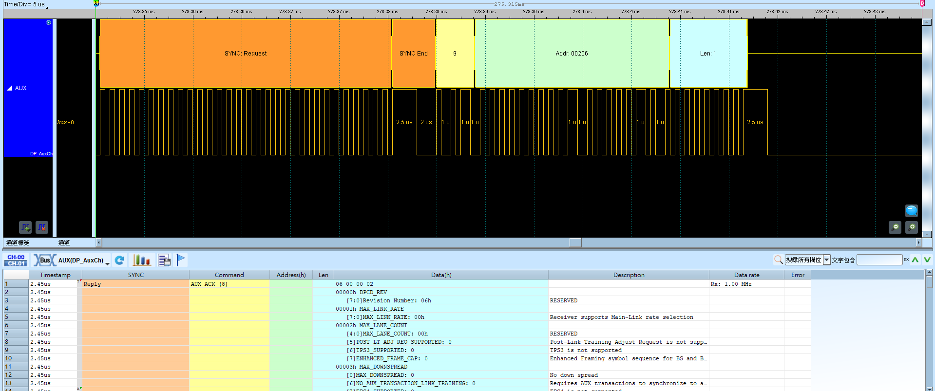Zoom out with the minus magnifier
The image size is (935, 391).
click(x=895, y=227)
